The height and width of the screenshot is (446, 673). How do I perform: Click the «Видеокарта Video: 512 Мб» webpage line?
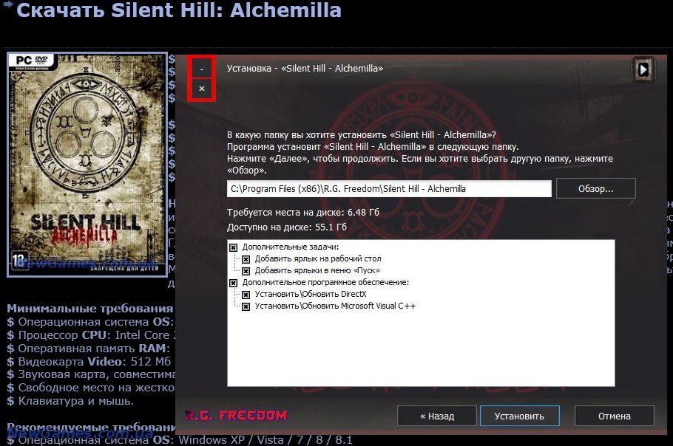pos(89,362)
